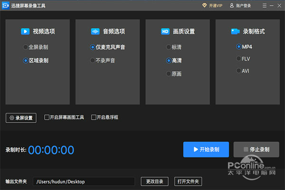Viewport: 285px width, 190px height.
Task: Click the 录制格式 heading text
Action: pos(254,31)
